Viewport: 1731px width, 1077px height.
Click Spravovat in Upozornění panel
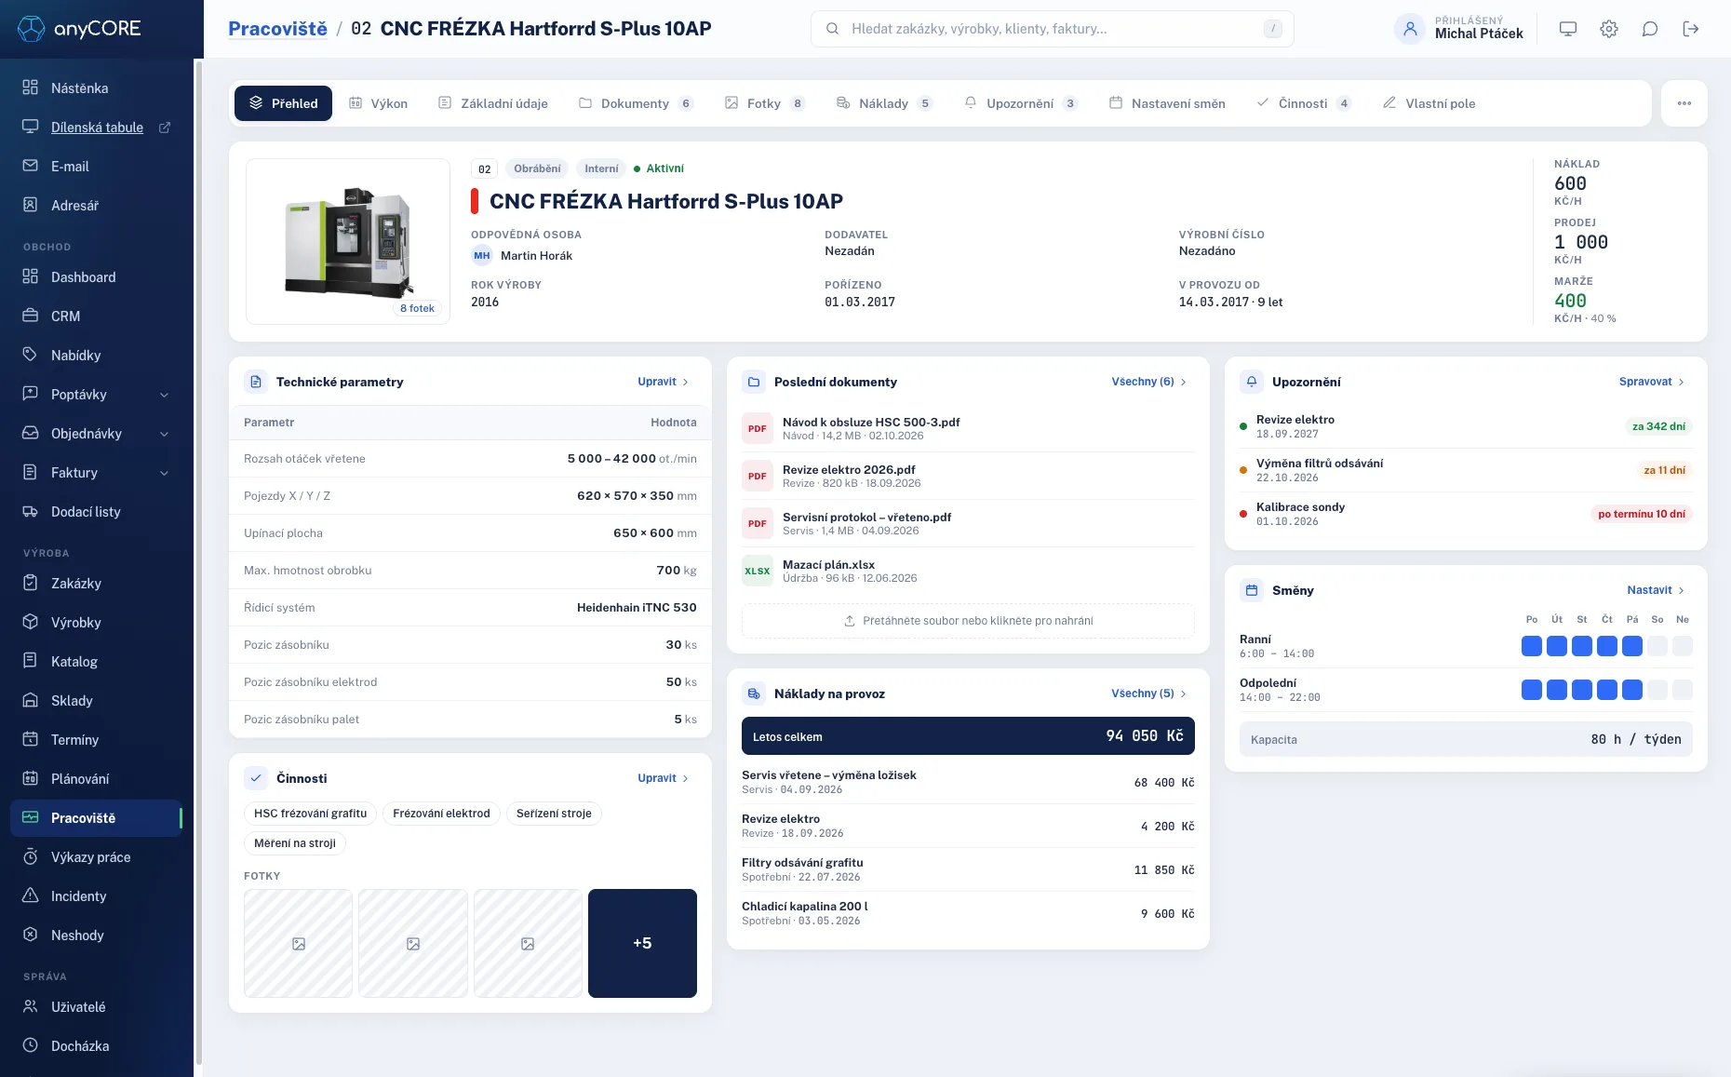(1652, 382)
